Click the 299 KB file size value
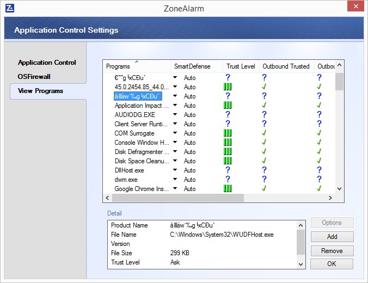368x283 pixels. click(x=180, y=253)
